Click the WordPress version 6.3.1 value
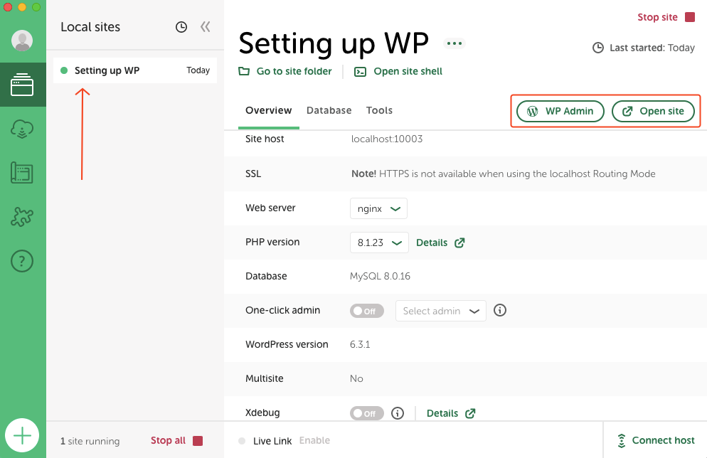707x458 pixels. 360,344
